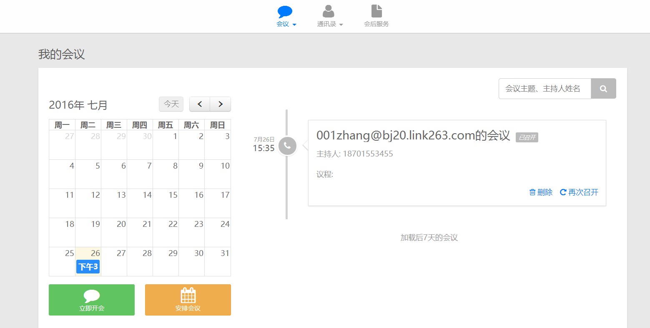Click the magnifier search button
Image resolution: width=650 pixels, height=328 pixels.
click(603, 89)
